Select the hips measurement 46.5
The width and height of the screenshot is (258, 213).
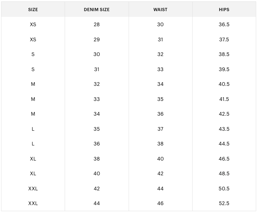pyautogui.click(x=224, y=159)
